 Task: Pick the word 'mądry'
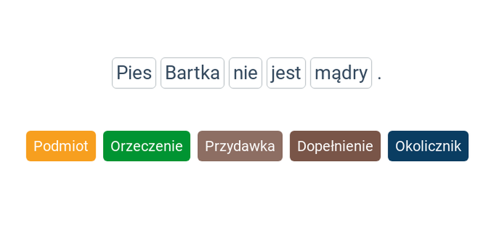[341, 73]
